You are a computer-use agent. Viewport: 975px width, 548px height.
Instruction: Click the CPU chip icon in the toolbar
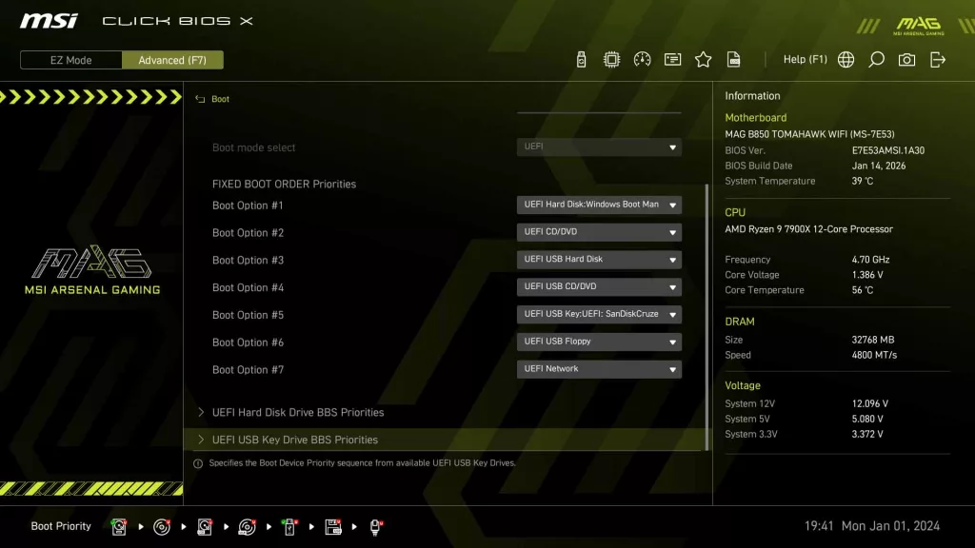(x=610, y=59)
